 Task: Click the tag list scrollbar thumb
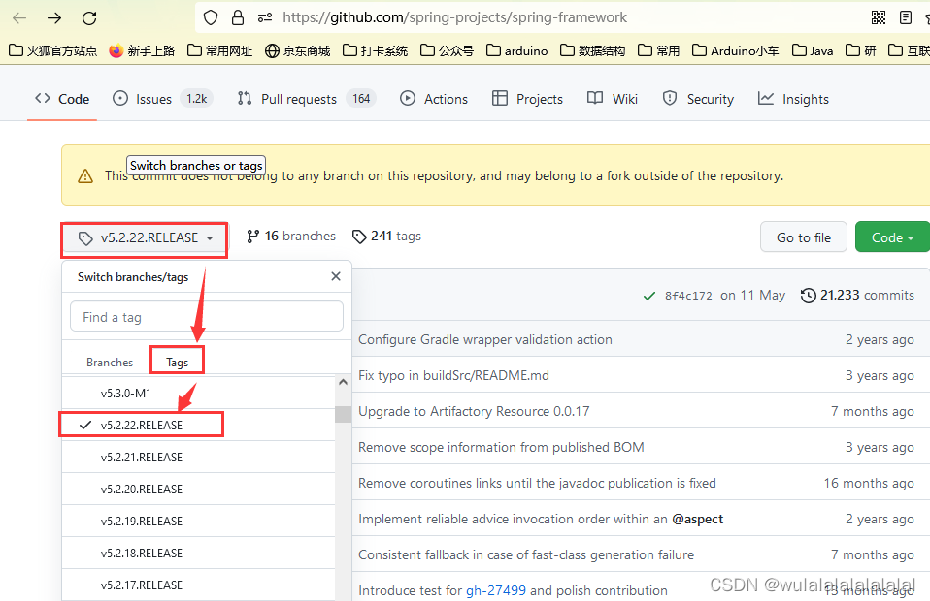[343, 414]
